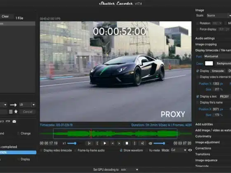This screenshot has width=231, height=173.
Task: Open the Mode Cut dropdown
Action: pyautogui.click(x=179, y=150)
